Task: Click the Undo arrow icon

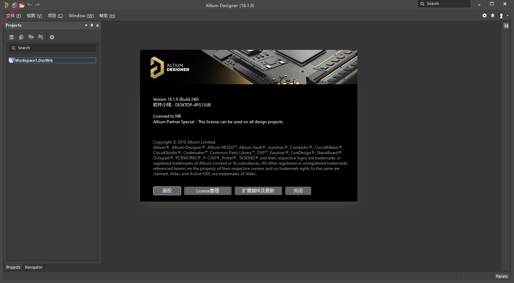Action: [30, 5]
